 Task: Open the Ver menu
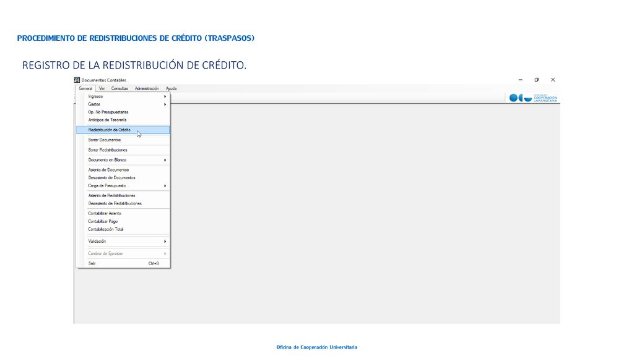102,88
